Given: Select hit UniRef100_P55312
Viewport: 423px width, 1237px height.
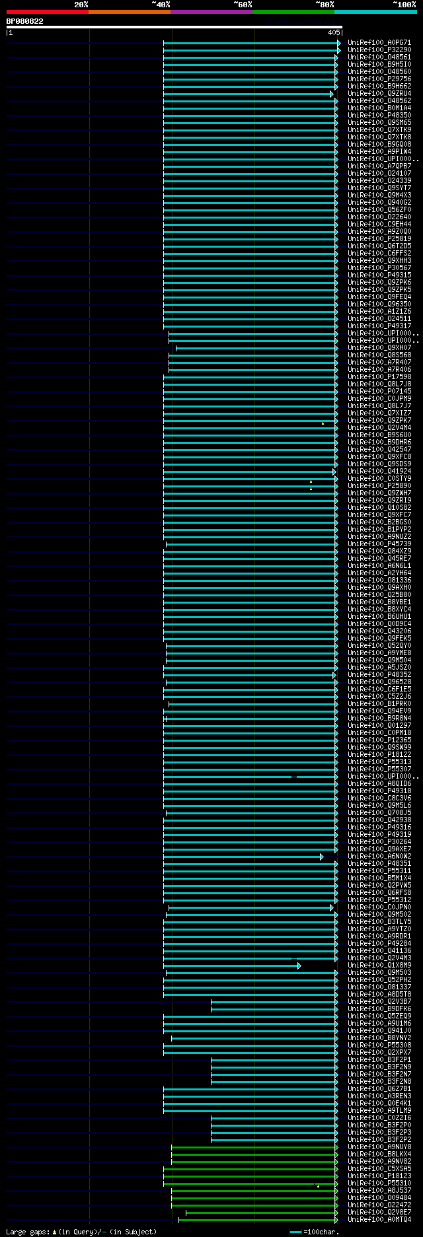Looking at the screenshot, I should (x=379, y=900).
